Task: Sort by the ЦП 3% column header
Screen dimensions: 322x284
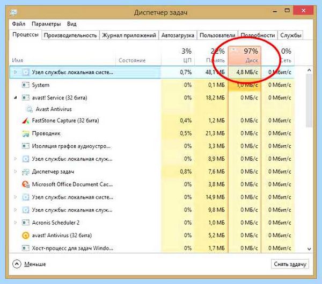Action: click(x=178, y=55)
